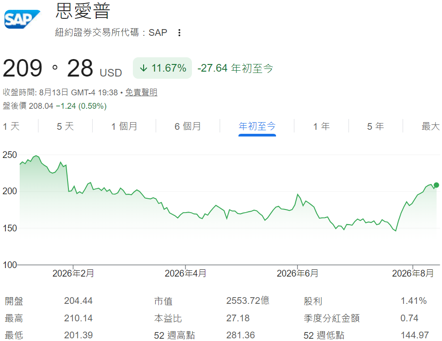Click the 市值 label
This screenshot has height=341, width=442.
pos(163,301)
